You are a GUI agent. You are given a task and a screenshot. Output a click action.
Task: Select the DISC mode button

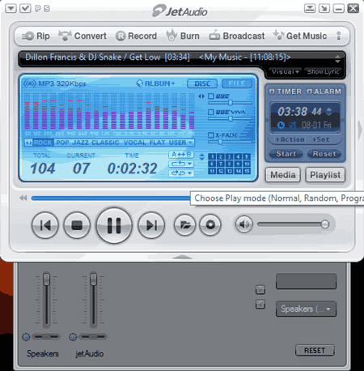point(202,83)
